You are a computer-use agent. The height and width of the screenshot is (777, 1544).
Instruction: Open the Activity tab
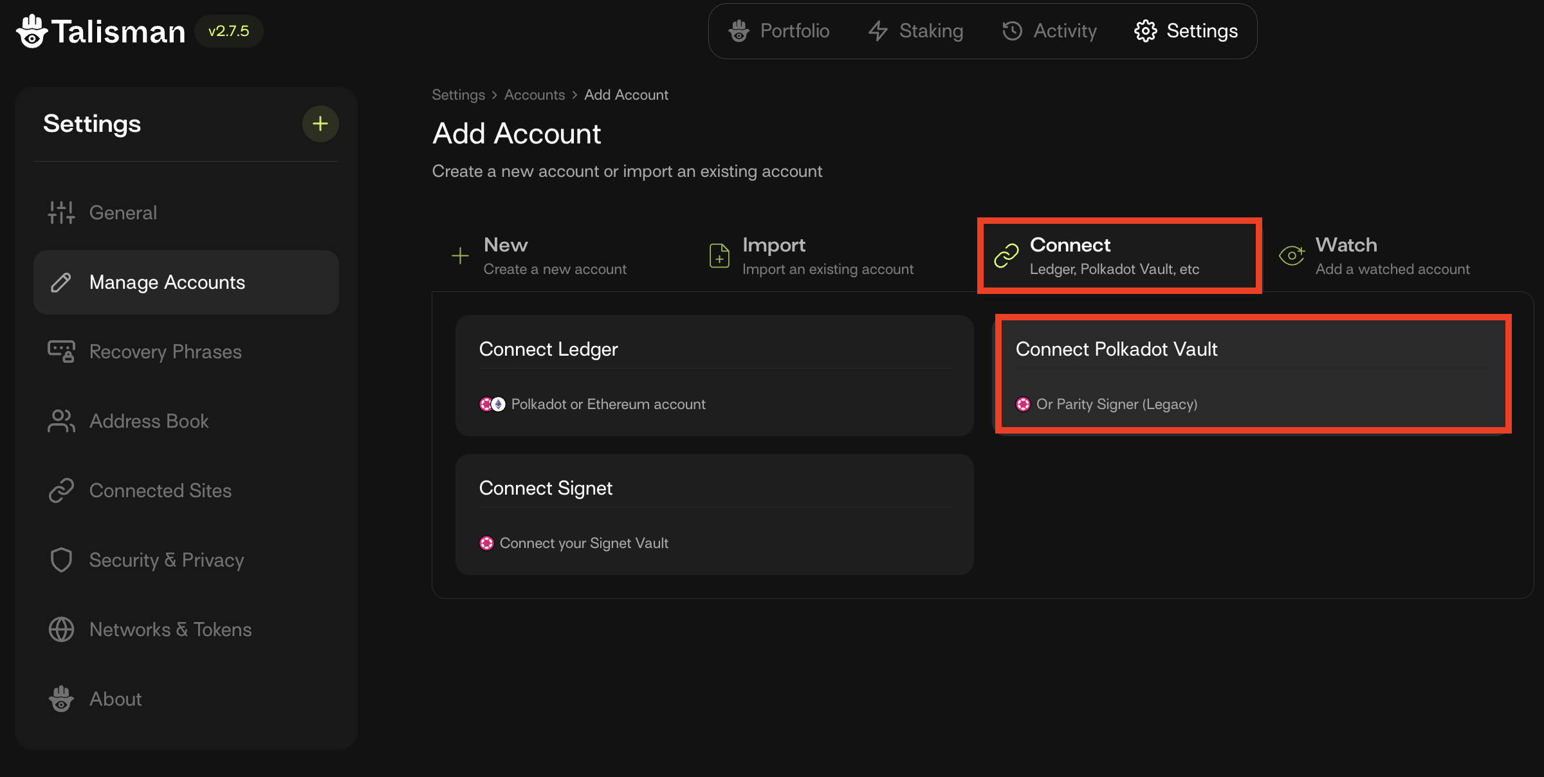(1049, 31)
